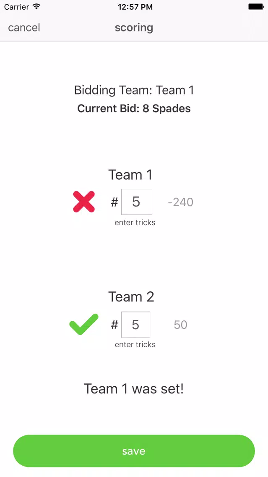Tap the 'Team 1 was set!' message
The width and height of the screenshot is (268, 477).
click(x=134, y=388)
